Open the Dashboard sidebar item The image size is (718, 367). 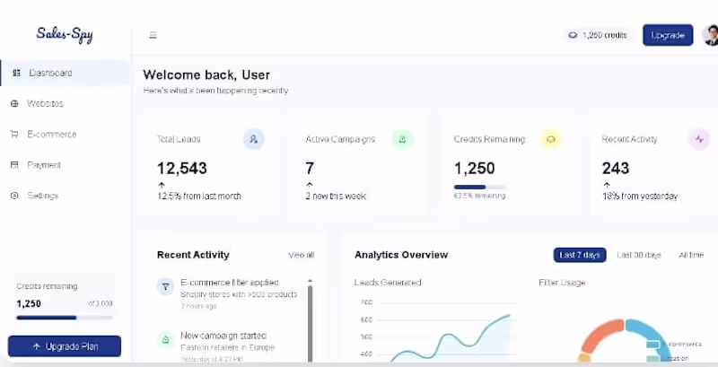pyautogui.click(x=66, y=73)
